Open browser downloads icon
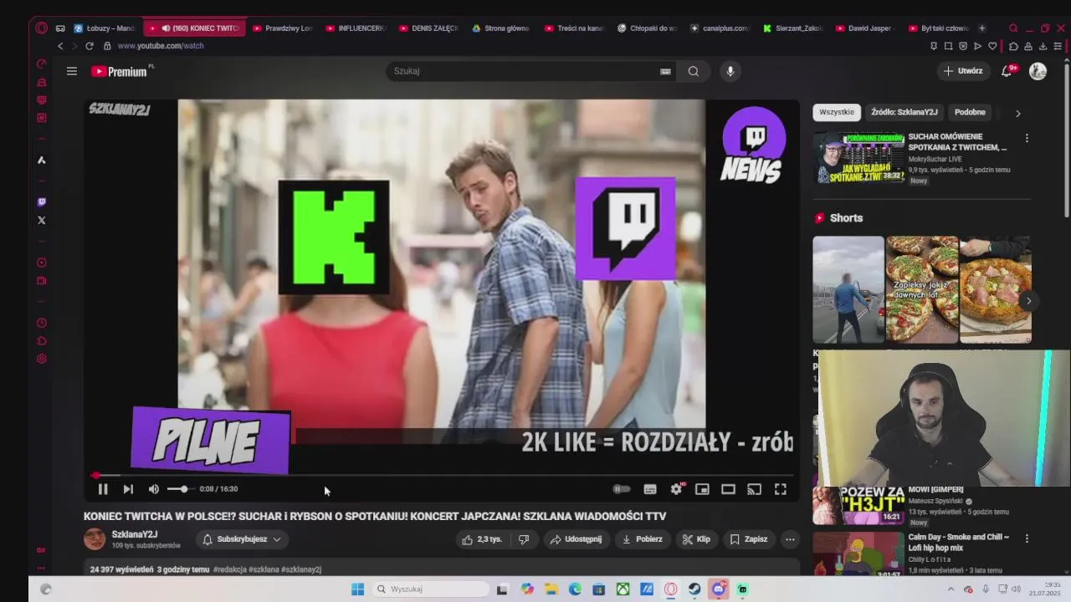1071x602 pixels. pyautogui.click(x=1044, y=46)
